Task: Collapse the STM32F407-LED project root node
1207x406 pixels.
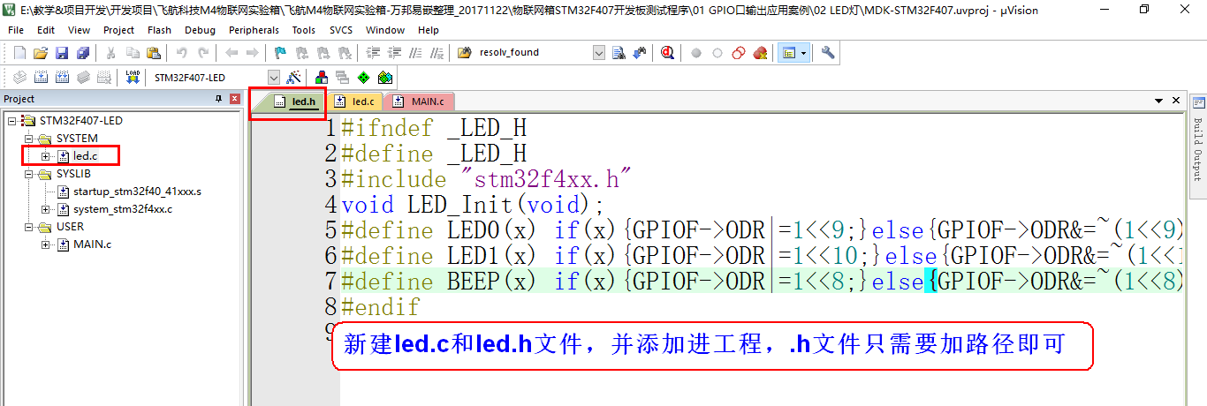Action: [12, 120]
